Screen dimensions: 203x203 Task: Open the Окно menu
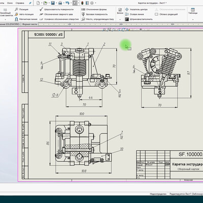click(x=10, y=3)
